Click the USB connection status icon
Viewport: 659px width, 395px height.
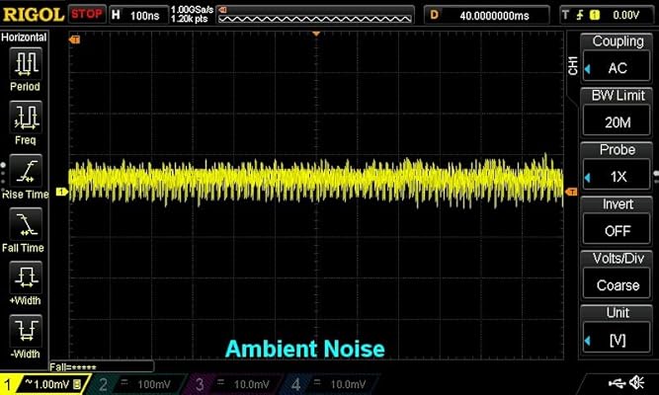617,383
